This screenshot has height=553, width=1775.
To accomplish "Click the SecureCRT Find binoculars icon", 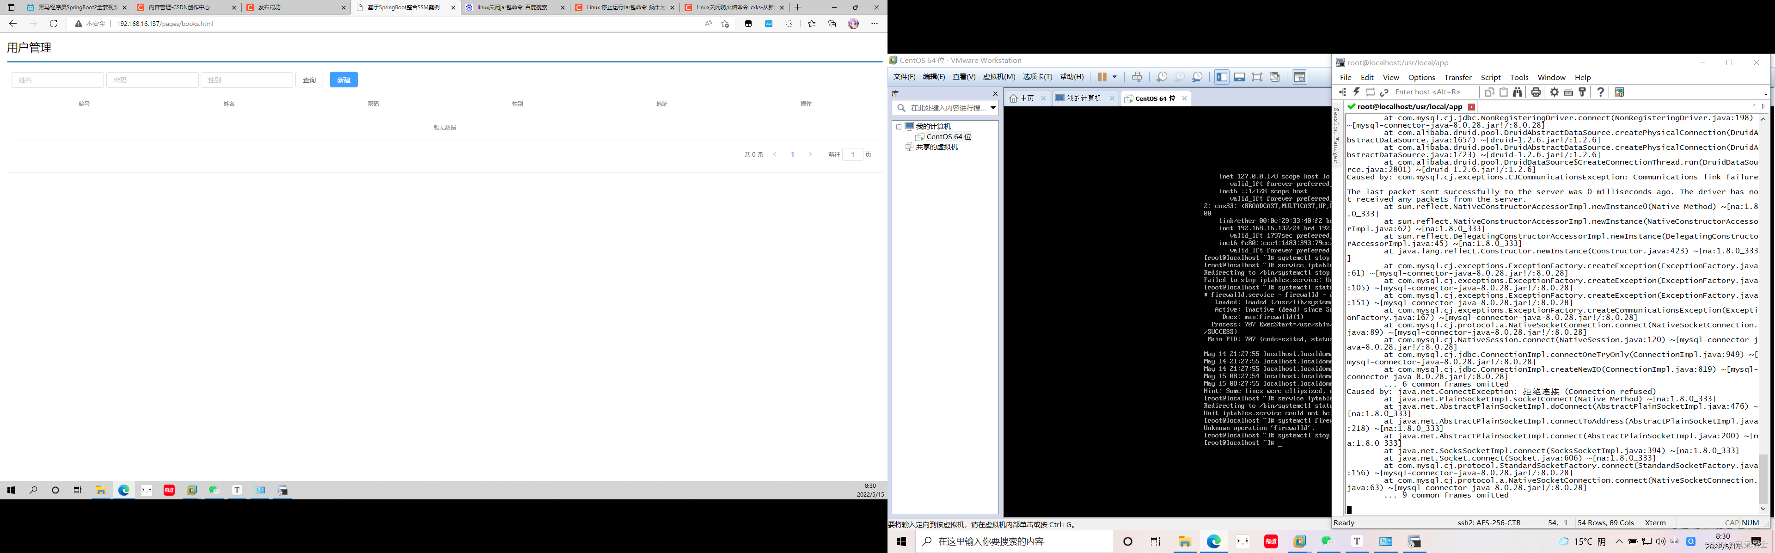I will point(1517,92).
